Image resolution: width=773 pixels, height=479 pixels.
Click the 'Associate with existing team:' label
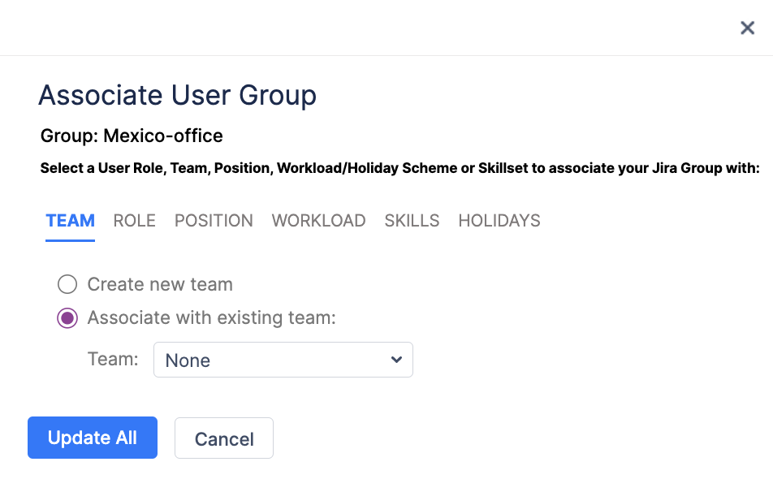pos(211,318)
